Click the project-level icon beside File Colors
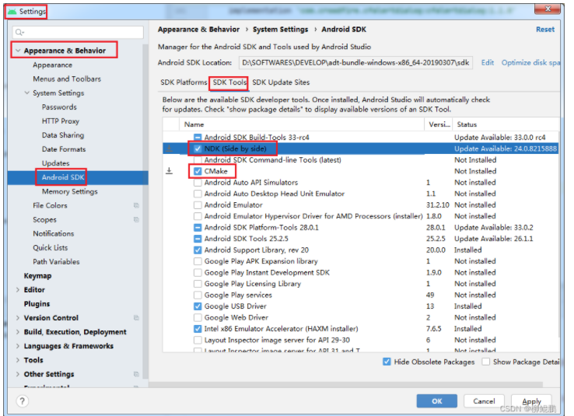 (136, 205)
